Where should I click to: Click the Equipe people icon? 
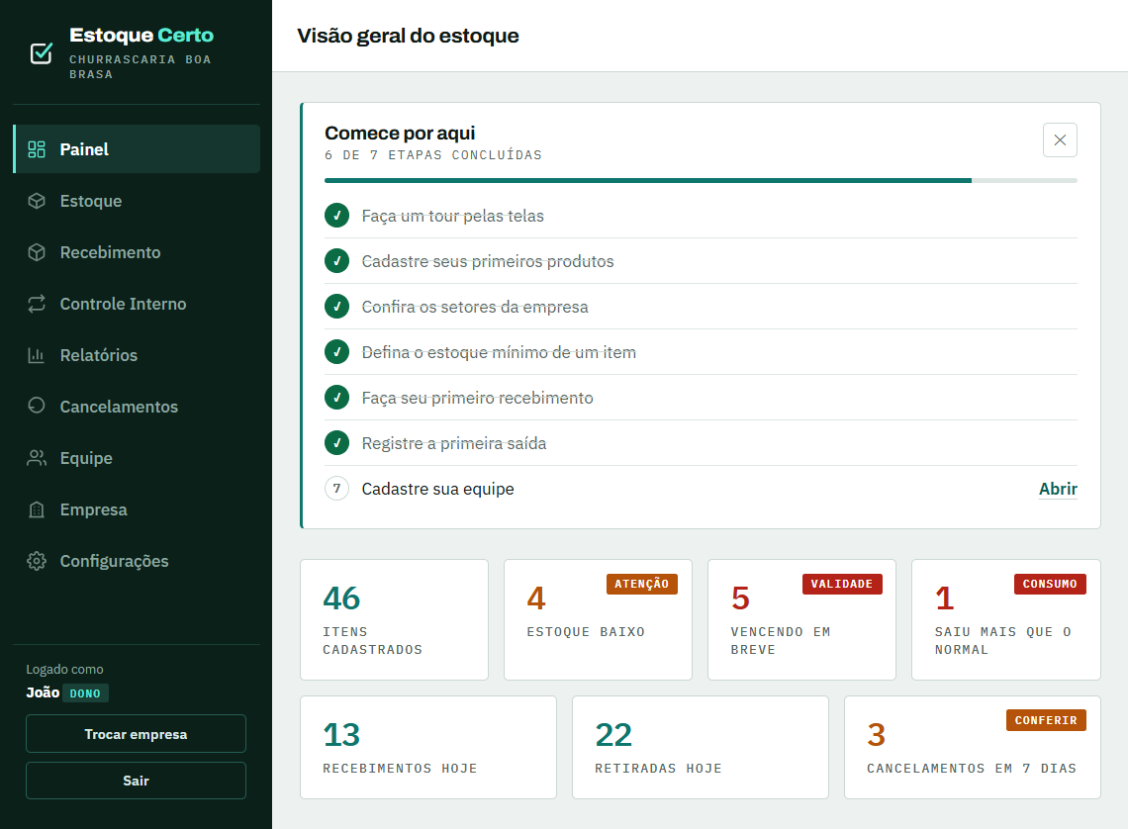pyautogui.click(x=37, y=458)
